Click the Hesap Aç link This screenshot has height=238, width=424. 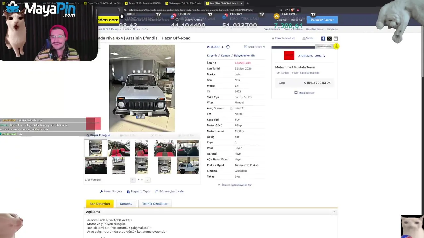[296, 20]
